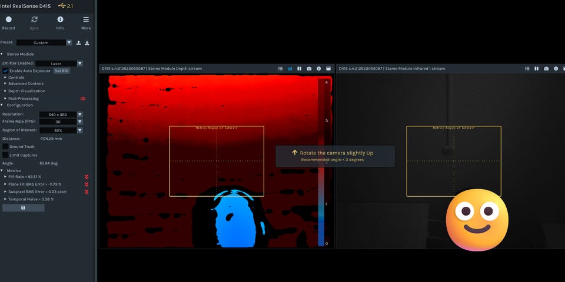This screenshot has width=565, height=282.
Task: Collapse the Configuration section
Action: point(2,105)
